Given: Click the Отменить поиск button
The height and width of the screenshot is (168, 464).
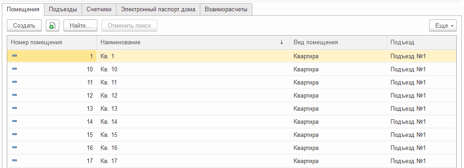Looking at the screenshot, I should [129, 26].
